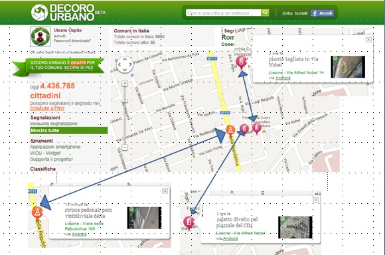The height and width of the screenshot is (255, 385).
Task: Click the green search magnifier button
Action: [265, 13]
